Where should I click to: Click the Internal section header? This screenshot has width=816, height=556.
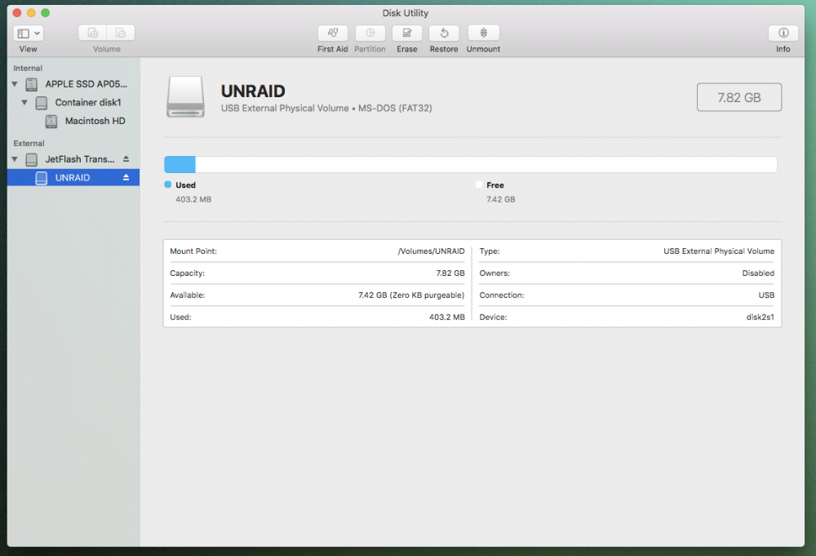(x=28, y=69)
